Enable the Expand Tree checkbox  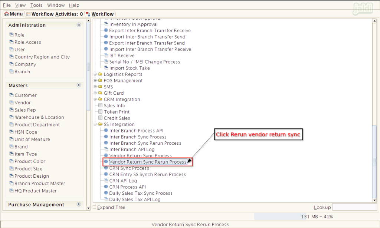click(x=95, y=207)
